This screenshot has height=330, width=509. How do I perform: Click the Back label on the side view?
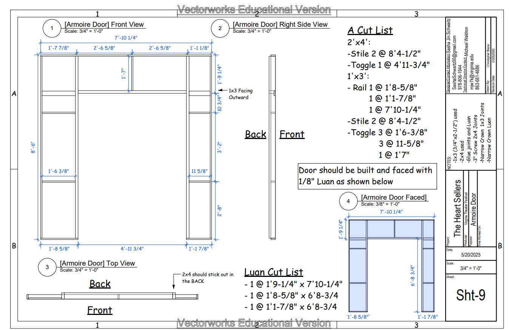256,134
